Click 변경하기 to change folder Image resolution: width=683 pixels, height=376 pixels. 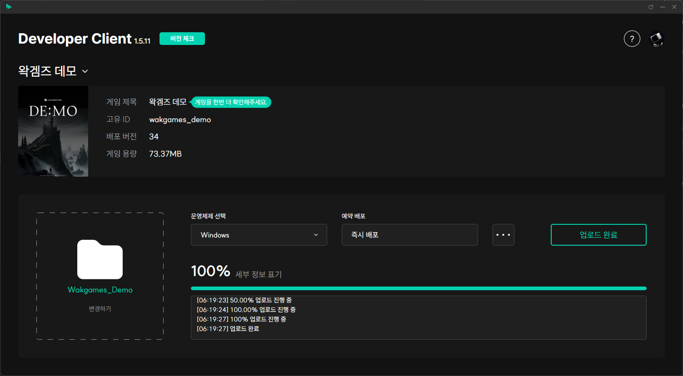tap(100, 309)
